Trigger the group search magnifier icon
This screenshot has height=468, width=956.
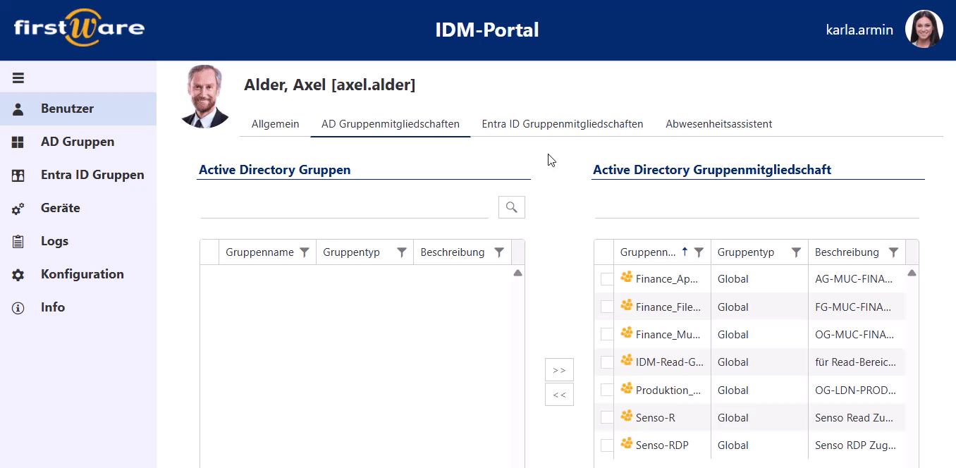511,207
